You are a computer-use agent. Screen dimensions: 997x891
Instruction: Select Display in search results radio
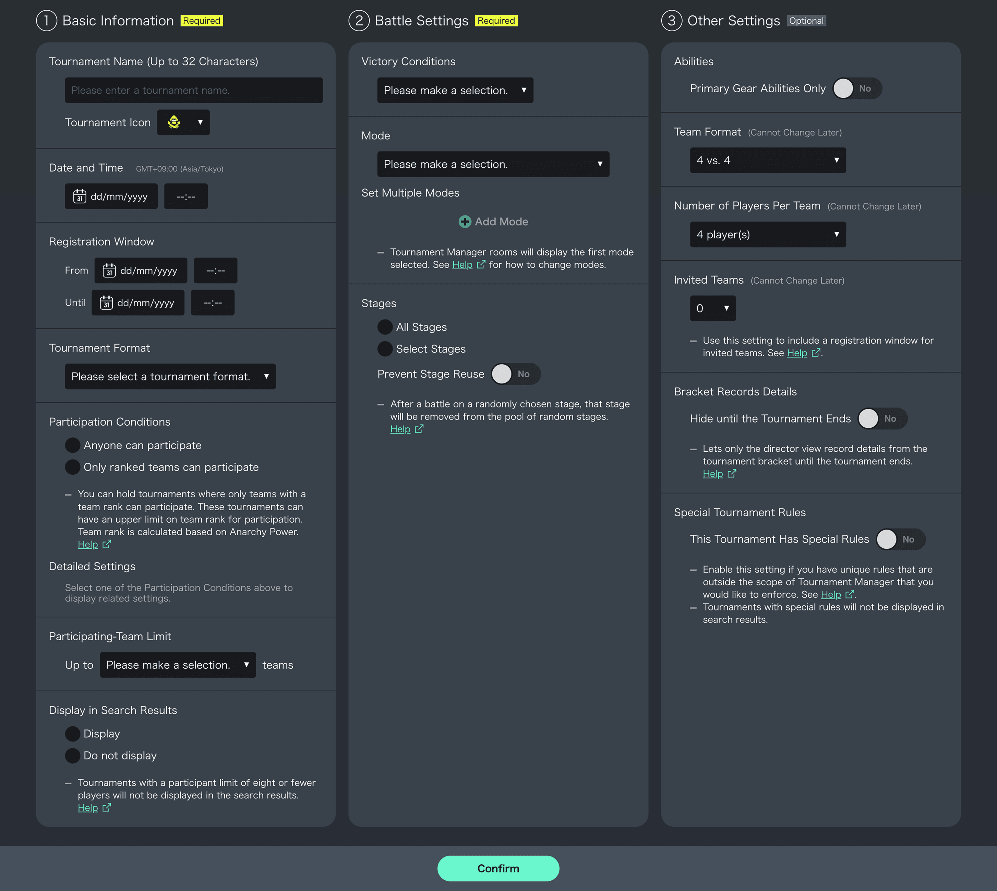(72, 734)
